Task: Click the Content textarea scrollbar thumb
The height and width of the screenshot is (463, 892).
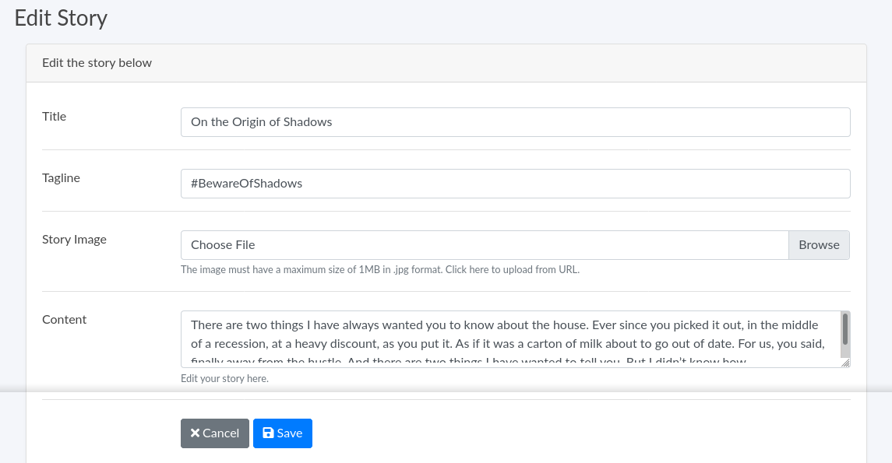Action: 845,329
